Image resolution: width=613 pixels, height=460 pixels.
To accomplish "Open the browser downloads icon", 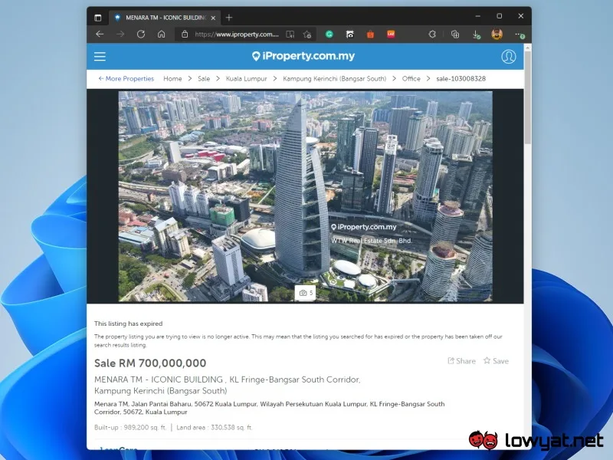I will coord(476,34).
